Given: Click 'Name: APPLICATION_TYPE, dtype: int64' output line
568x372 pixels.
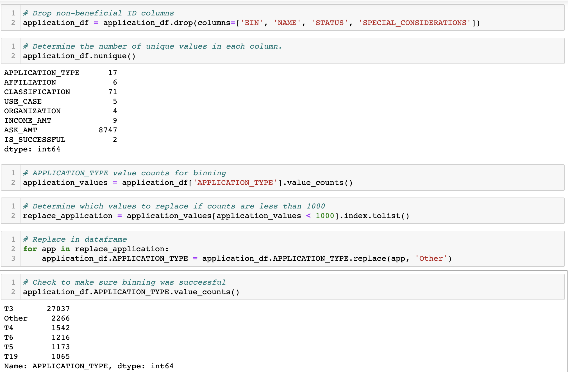Looking at the screenshot, I should click(x=89, y=366).
